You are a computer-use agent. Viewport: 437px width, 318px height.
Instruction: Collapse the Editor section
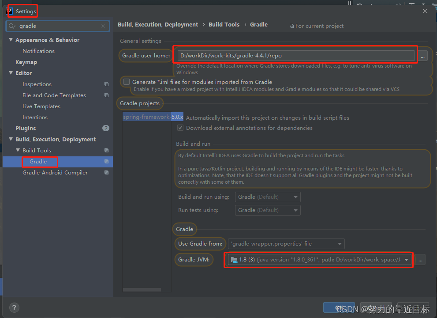[11, 73]
